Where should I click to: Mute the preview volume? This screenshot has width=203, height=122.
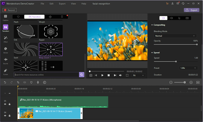click(120, 75)
